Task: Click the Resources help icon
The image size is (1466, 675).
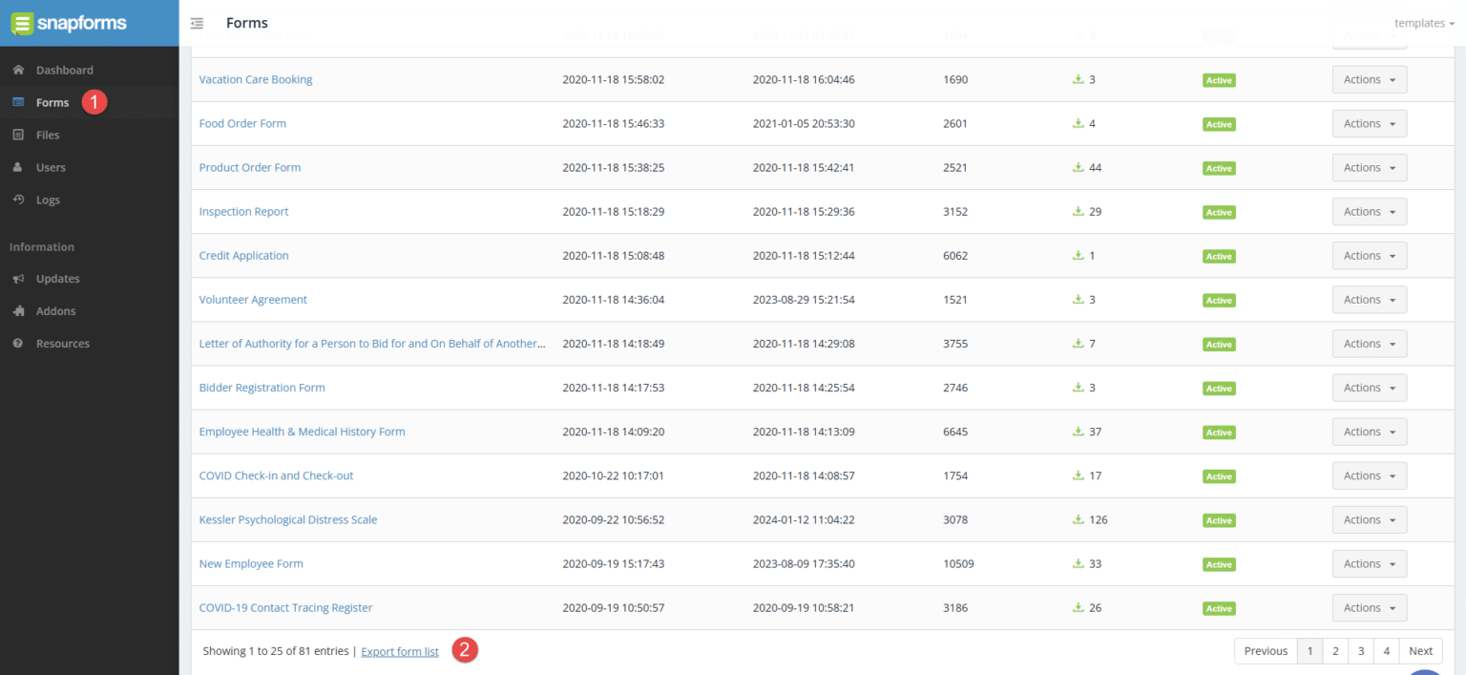Action: click(18, 343)
